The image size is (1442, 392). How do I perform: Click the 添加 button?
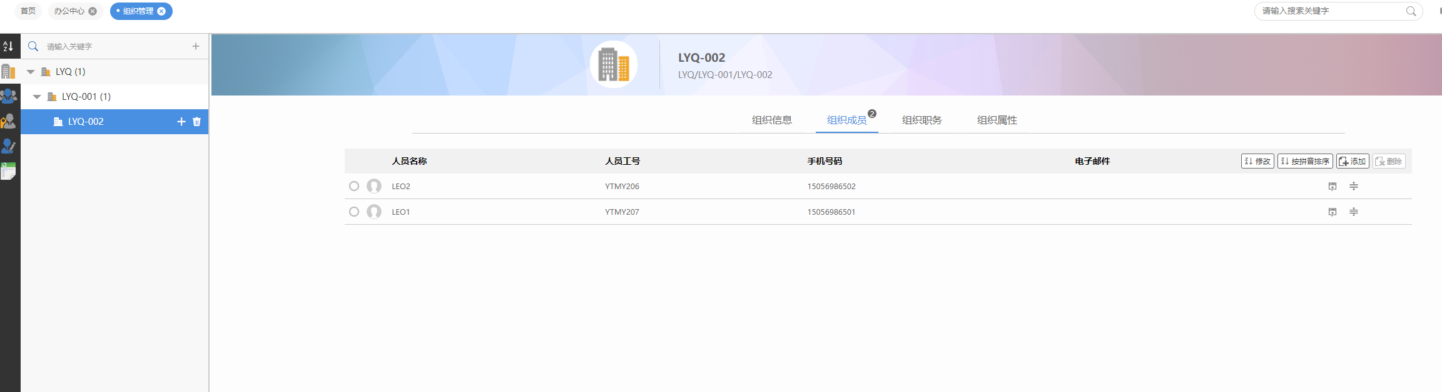(x=1353, y=161)
